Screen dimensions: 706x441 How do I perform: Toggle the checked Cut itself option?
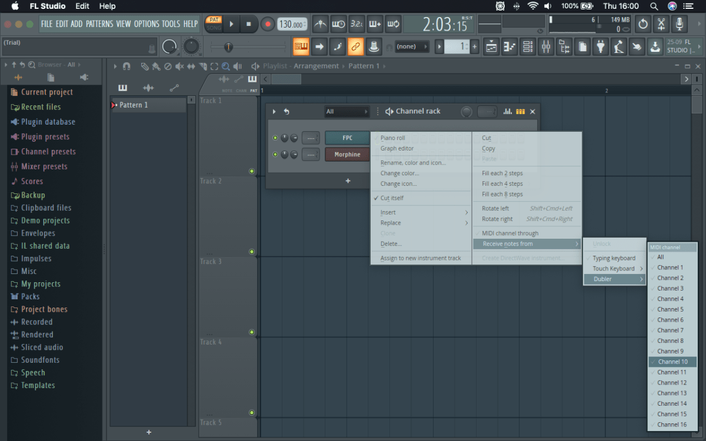pyautogui.click(x=421, y=198)
